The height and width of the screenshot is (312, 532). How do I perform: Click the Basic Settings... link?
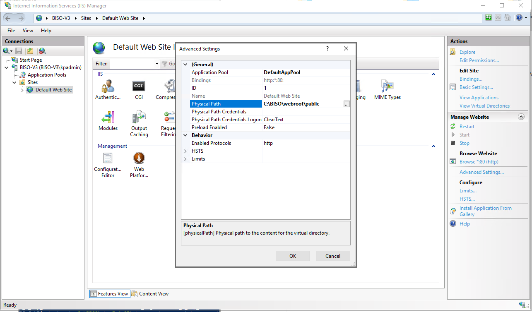(x=476, y=87)
